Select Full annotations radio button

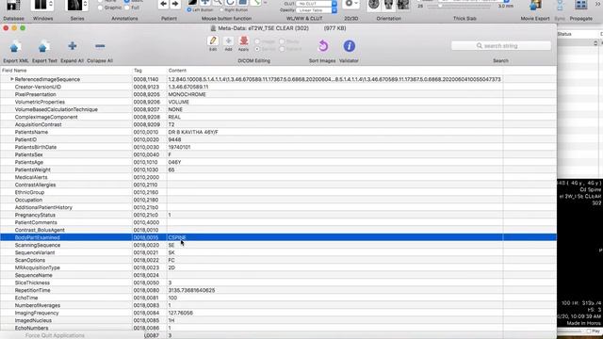point(127,8)
